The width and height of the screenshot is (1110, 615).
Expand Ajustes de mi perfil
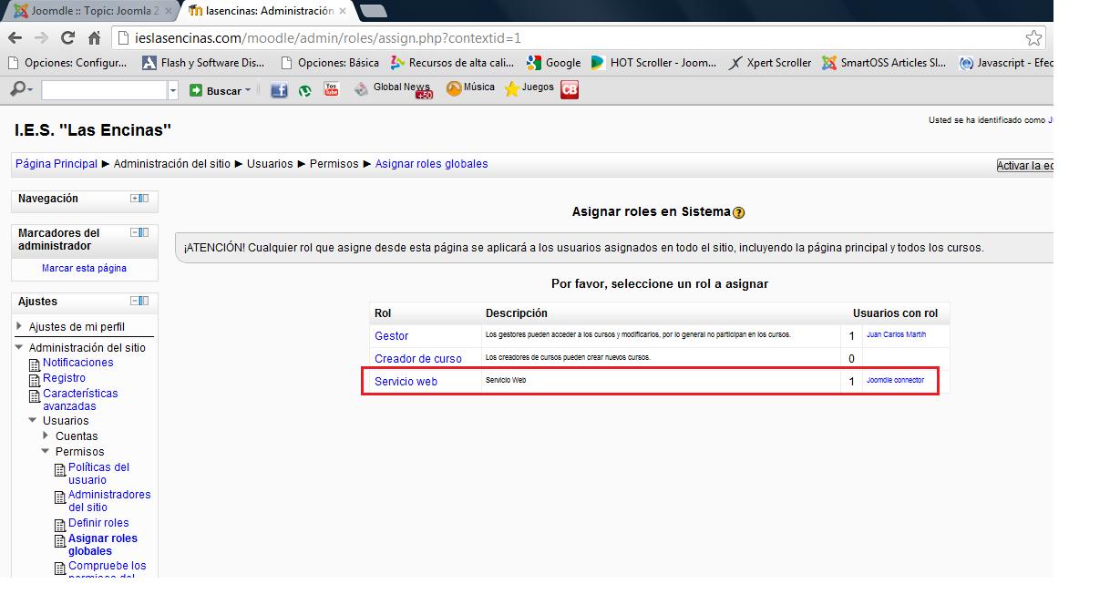pos(20,326)
